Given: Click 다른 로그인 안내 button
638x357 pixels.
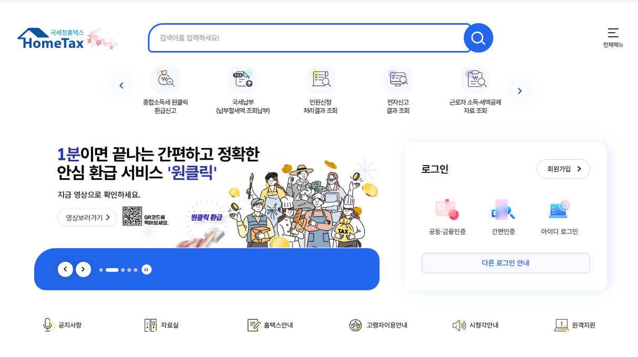Looking at the screenshot, I should 505,263.
